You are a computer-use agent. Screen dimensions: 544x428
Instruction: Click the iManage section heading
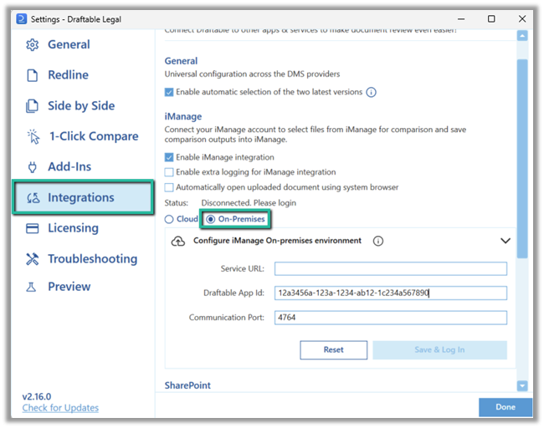coord(182,117)
